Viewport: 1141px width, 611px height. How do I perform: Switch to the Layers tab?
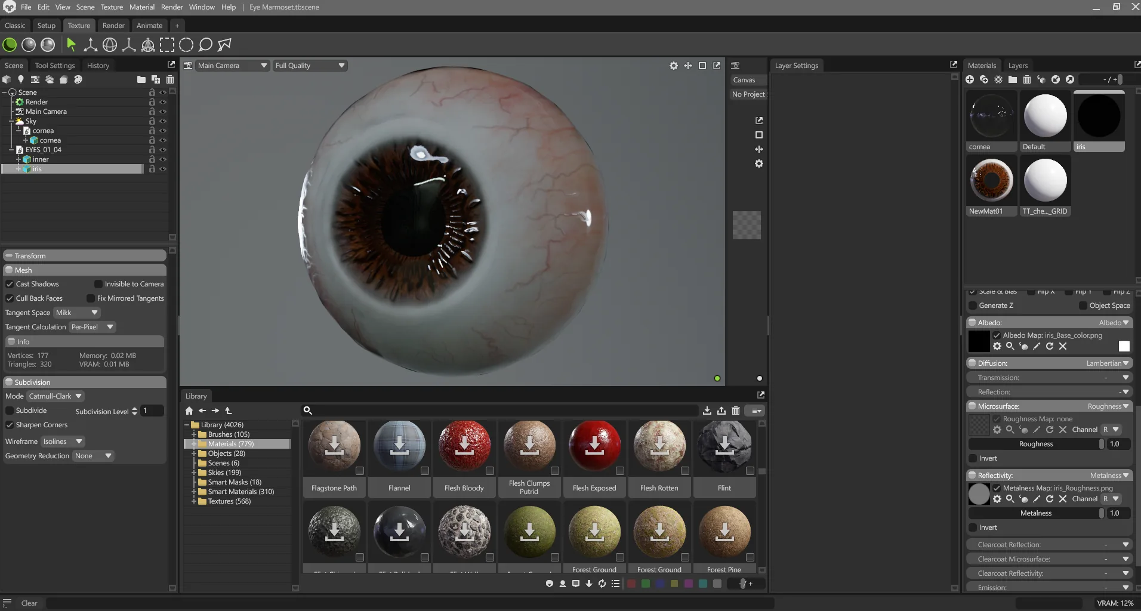(x=1019, y=66)
